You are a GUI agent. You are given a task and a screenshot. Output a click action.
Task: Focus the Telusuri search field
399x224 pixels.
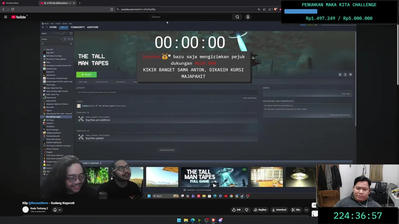tap(190, 17)
